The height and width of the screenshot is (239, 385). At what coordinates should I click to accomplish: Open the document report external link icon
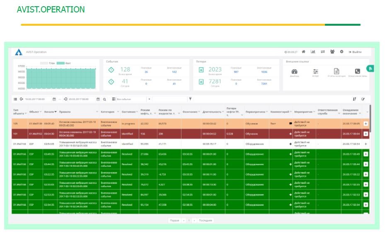(x=337, y=71)
